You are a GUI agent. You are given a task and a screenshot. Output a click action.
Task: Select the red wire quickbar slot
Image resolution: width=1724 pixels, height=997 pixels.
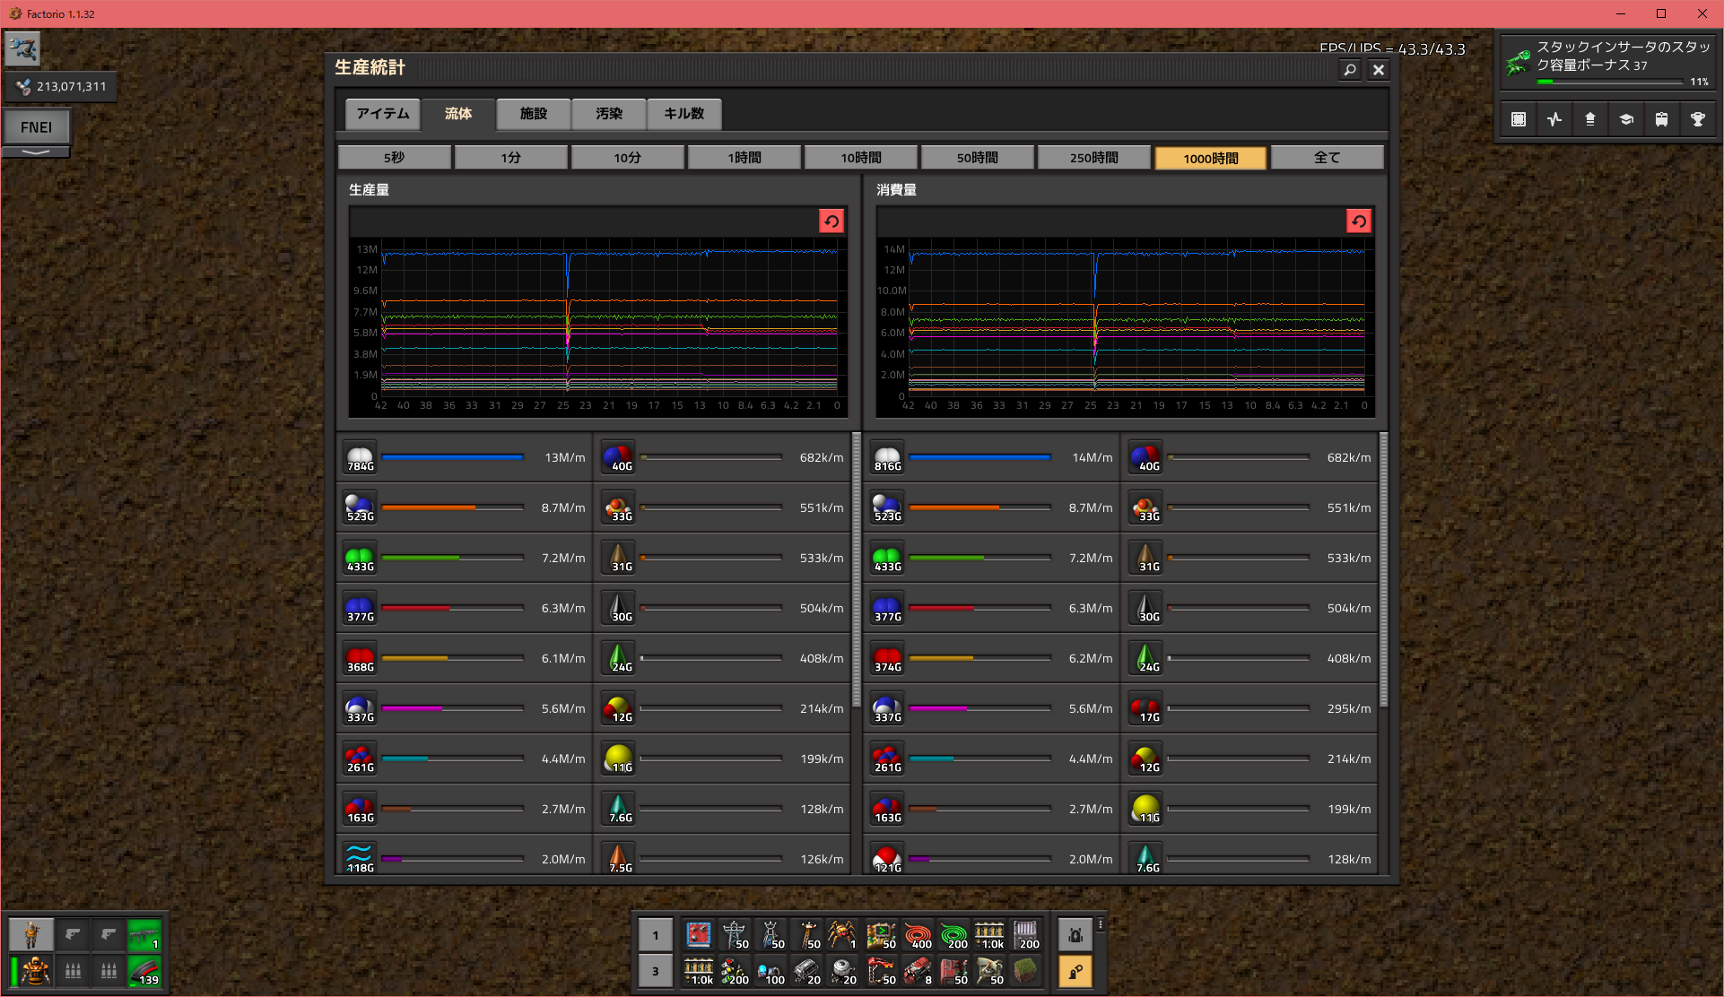click(x=918, y=935)
